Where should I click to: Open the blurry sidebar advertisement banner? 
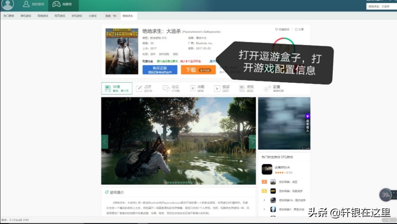pos(284,123)
